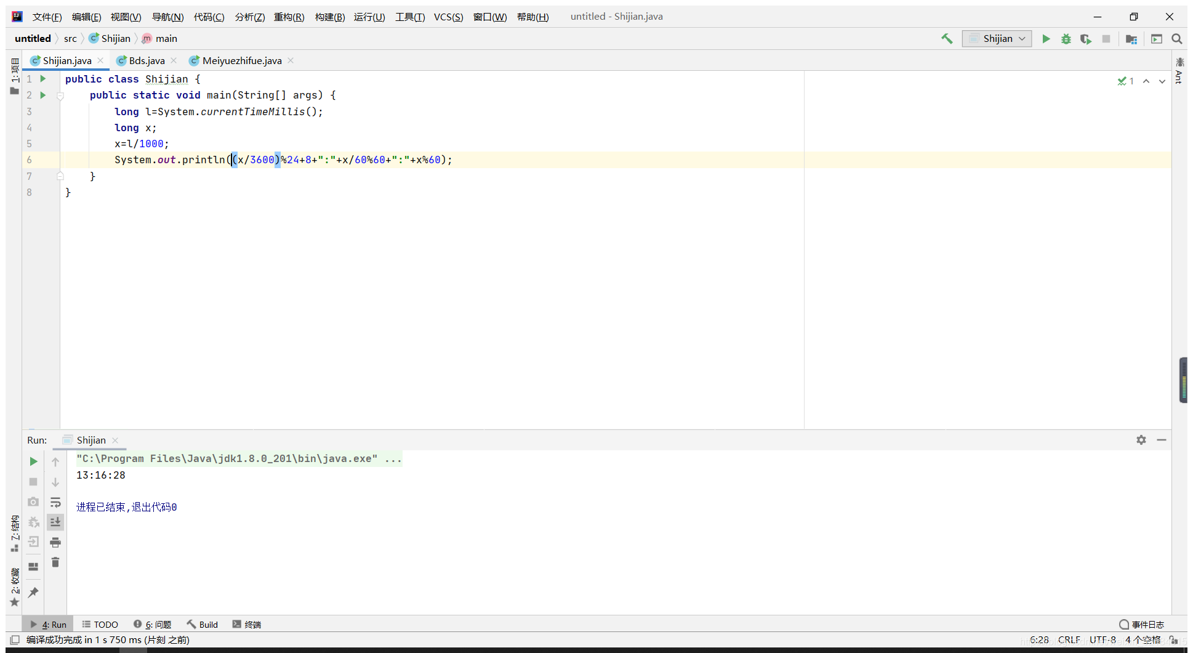Close the Shijian run tab
This screenshot has height=653, width=1193.
tap(115, 440)
